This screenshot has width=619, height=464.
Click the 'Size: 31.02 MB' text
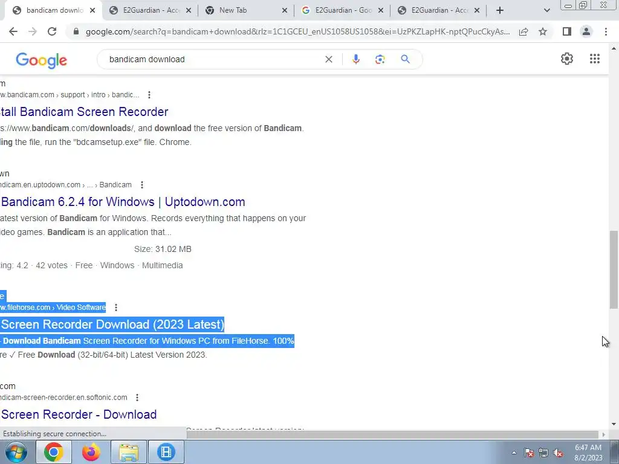pyautogui.click(x=163, y=249)
